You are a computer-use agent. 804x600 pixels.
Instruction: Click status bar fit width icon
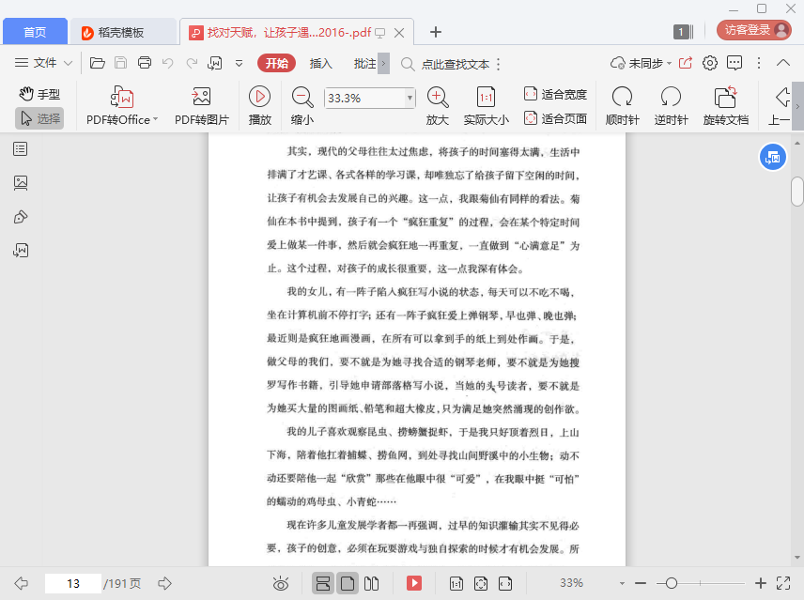[x=505, y=583]
